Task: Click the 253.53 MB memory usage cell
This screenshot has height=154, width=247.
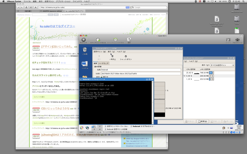Action: coord(204,79)
